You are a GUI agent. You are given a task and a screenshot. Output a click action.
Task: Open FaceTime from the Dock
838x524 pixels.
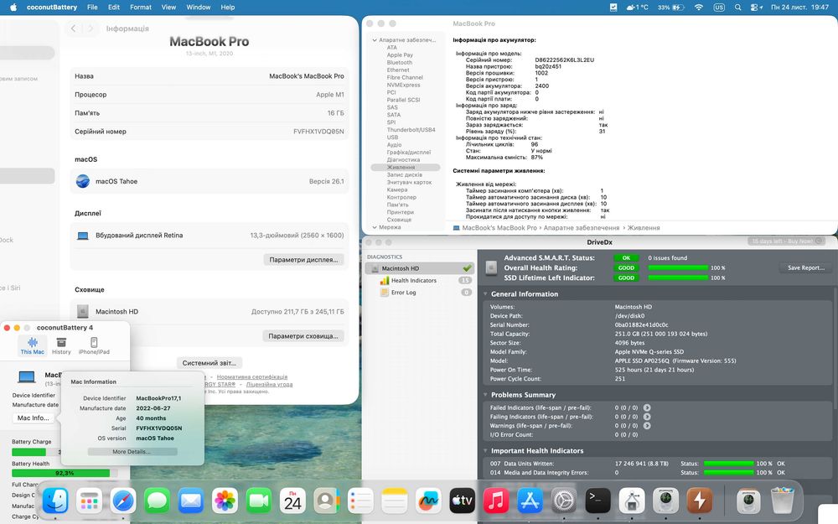pyautogui.click(x=259, y=501)
